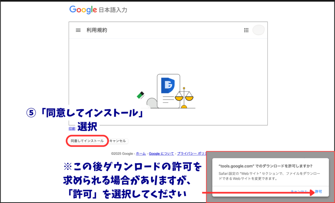Open the hamburger menu beside 利用規約
The width and height of the screenshot is (335, 203).
point(78,30)
